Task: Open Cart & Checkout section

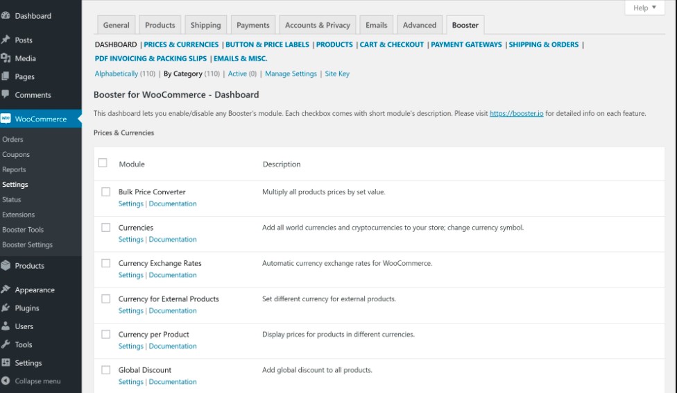Action: tap(392, 44)
